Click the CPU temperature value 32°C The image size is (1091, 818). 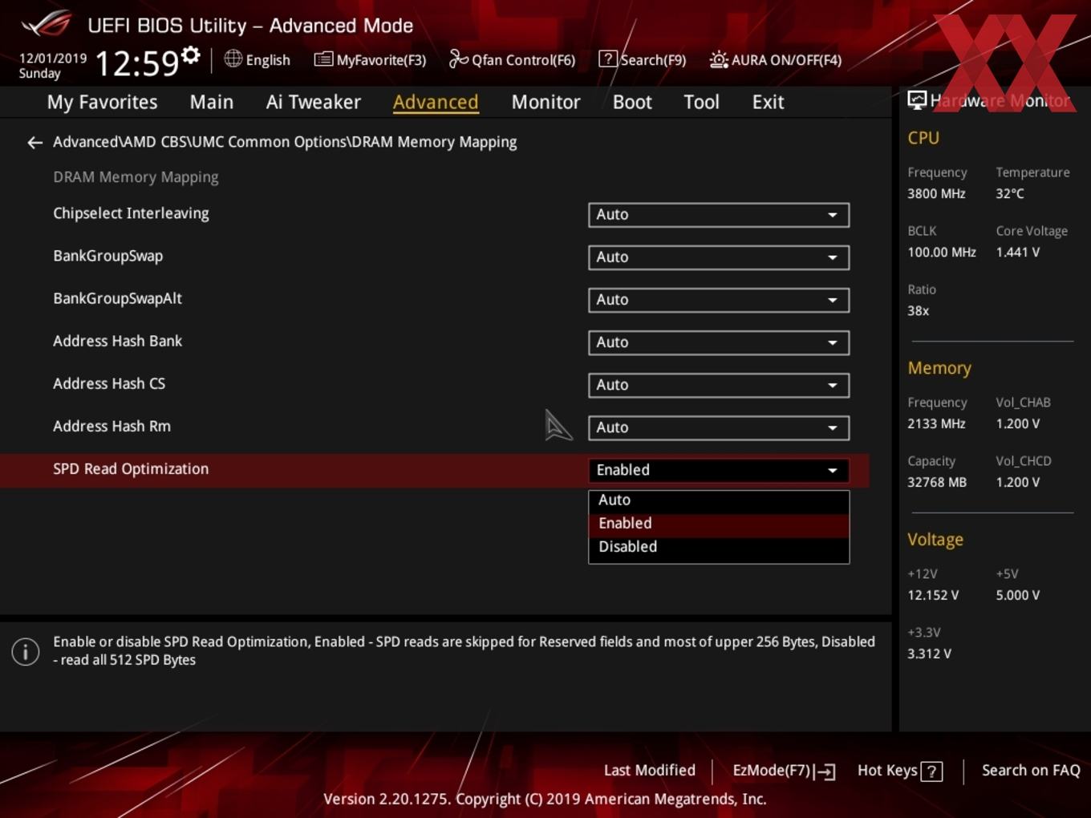tap(1010, 193)
